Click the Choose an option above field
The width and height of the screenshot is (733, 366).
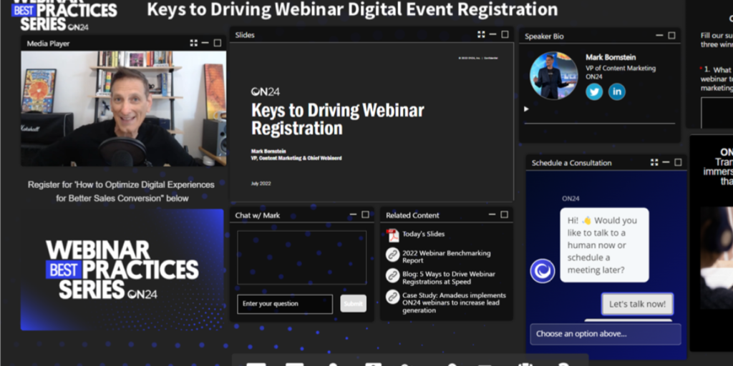[606, 334]
